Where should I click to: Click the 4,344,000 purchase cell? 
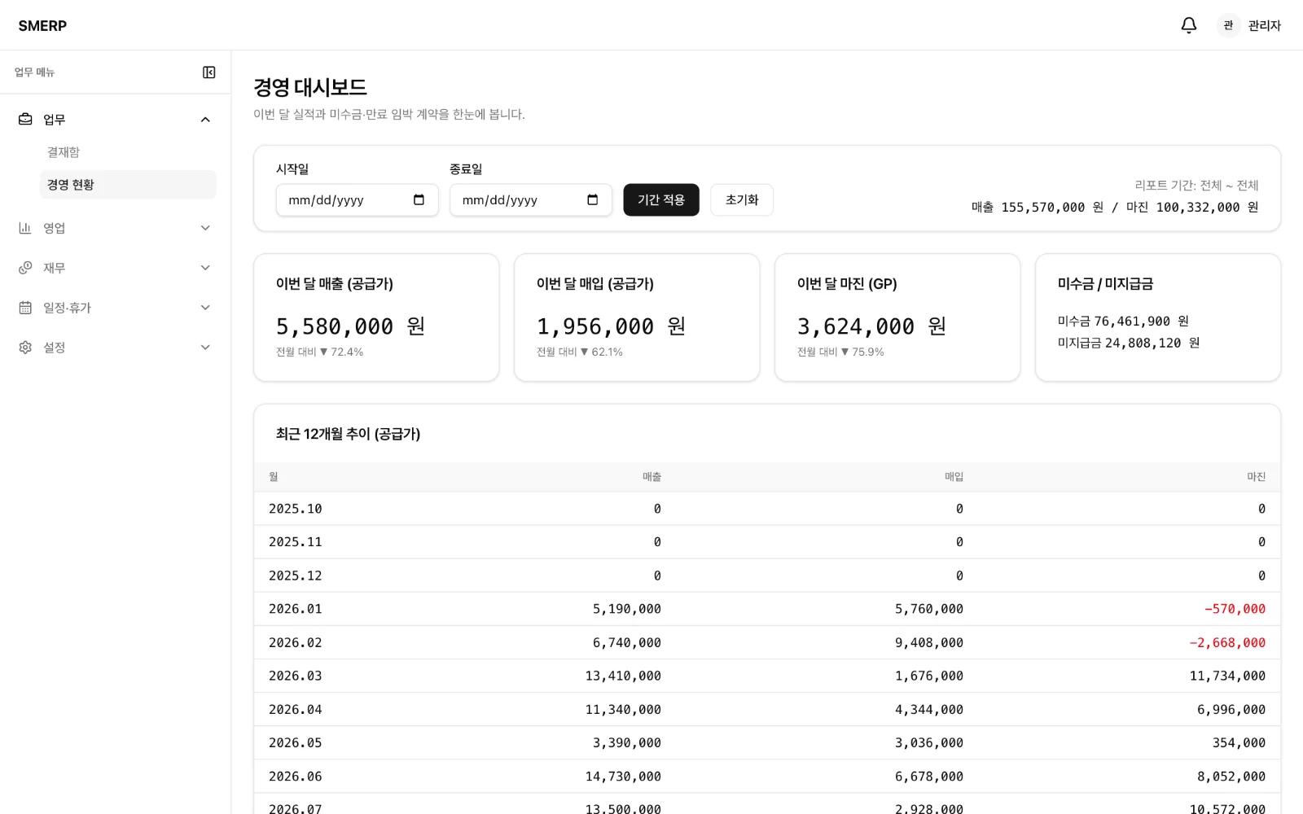(929, 710)
